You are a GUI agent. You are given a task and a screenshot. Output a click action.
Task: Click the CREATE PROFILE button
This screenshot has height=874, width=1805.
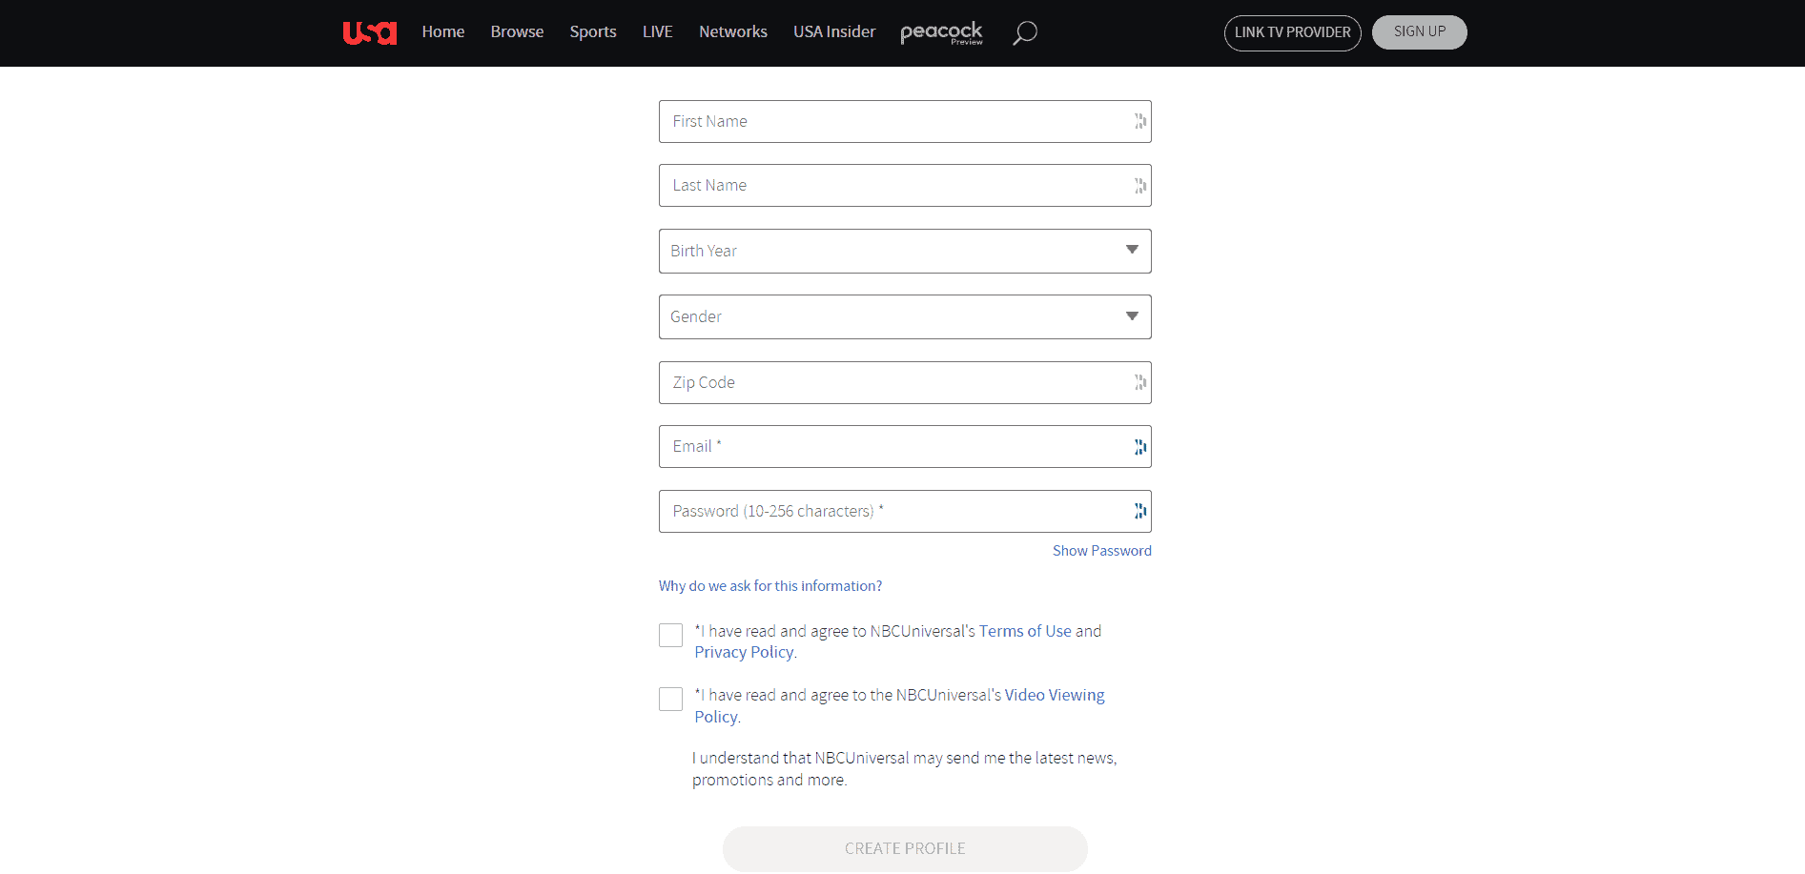[905, 848]
